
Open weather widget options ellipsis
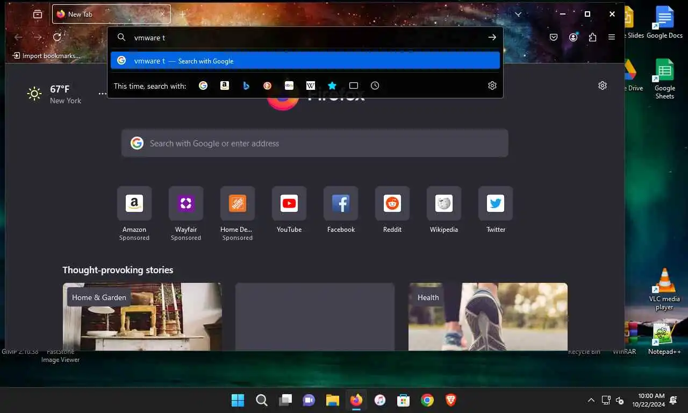[102, 94]
